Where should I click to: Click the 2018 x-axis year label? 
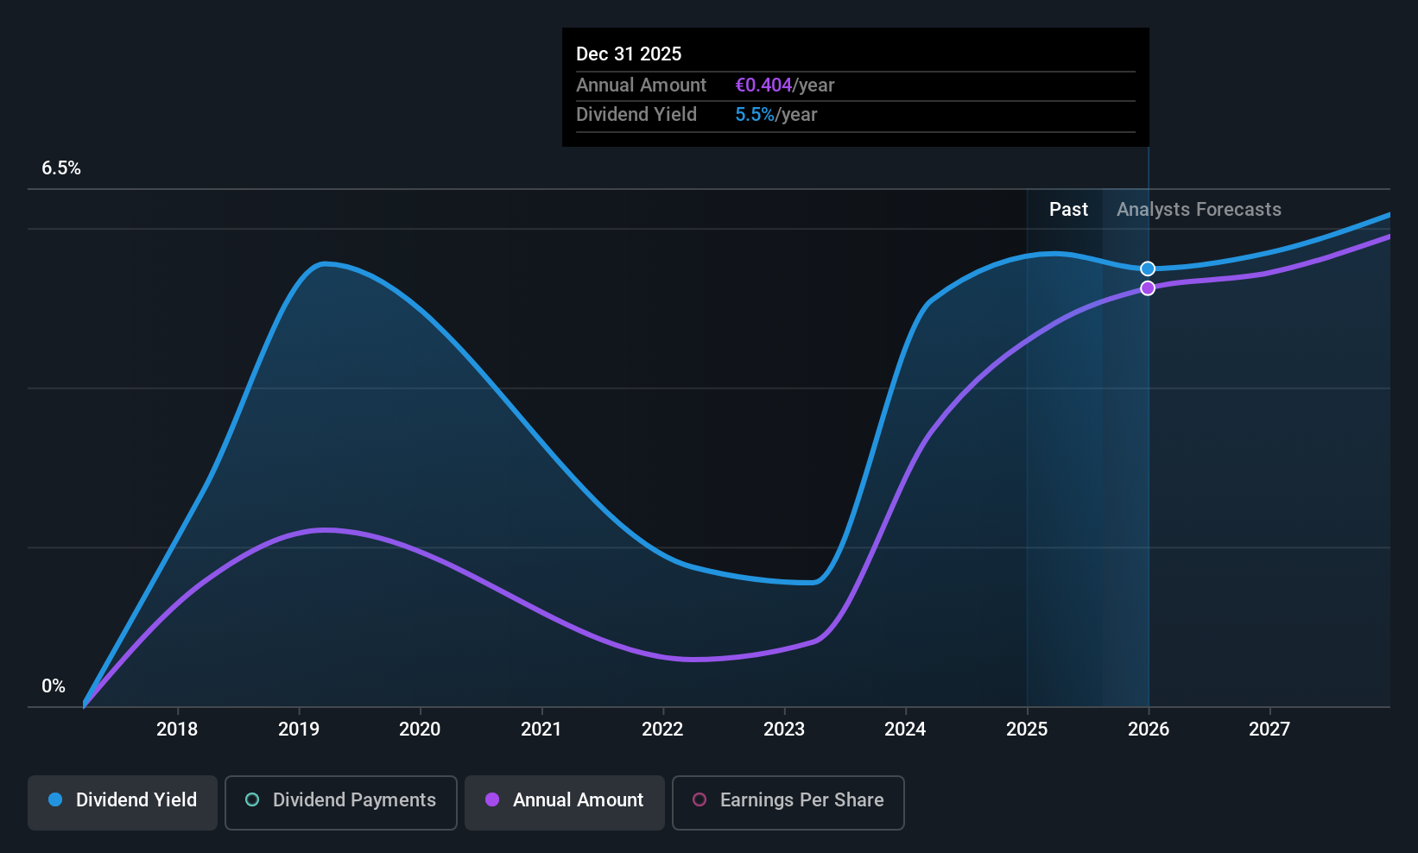click(x=177, y=730)
